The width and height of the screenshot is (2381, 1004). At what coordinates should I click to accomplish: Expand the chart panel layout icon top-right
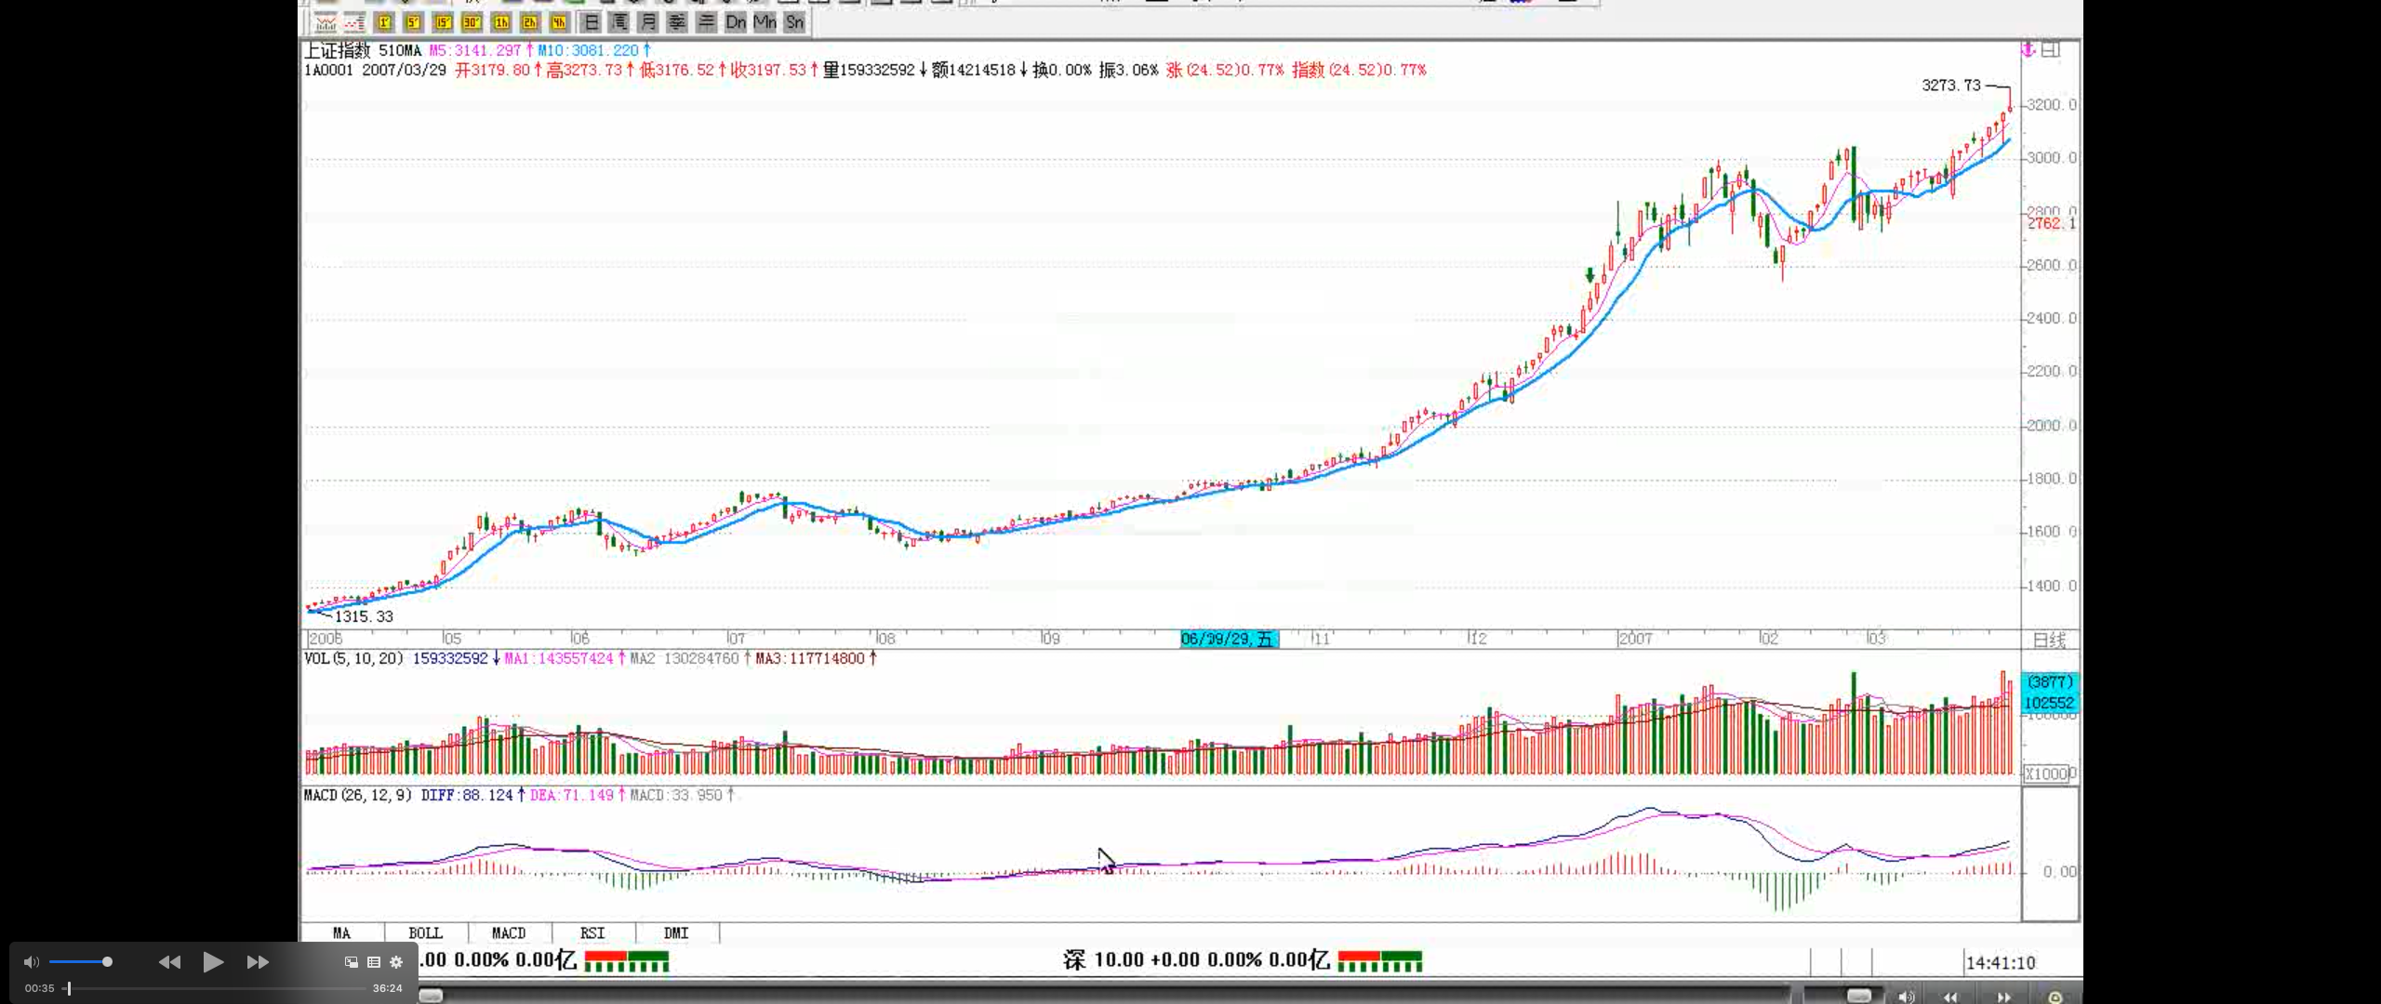point(2052,49)
